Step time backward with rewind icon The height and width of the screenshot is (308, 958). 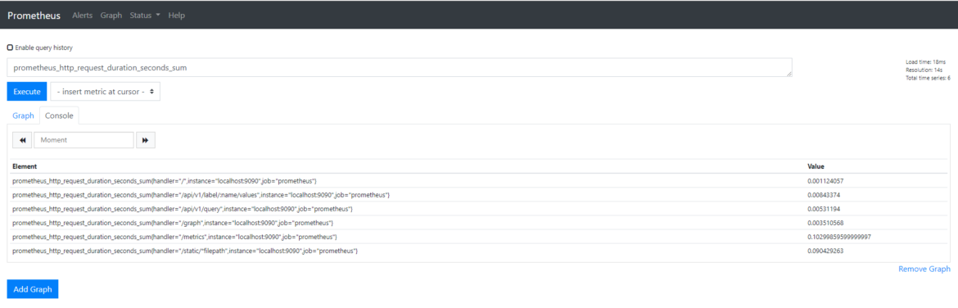pos(23,140)
